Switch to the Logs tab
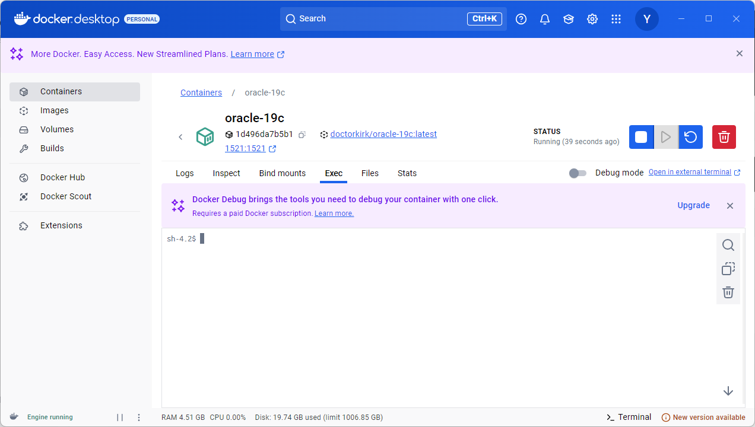The width and height of the screenshot is (755, 427). [x=185, y=173]
